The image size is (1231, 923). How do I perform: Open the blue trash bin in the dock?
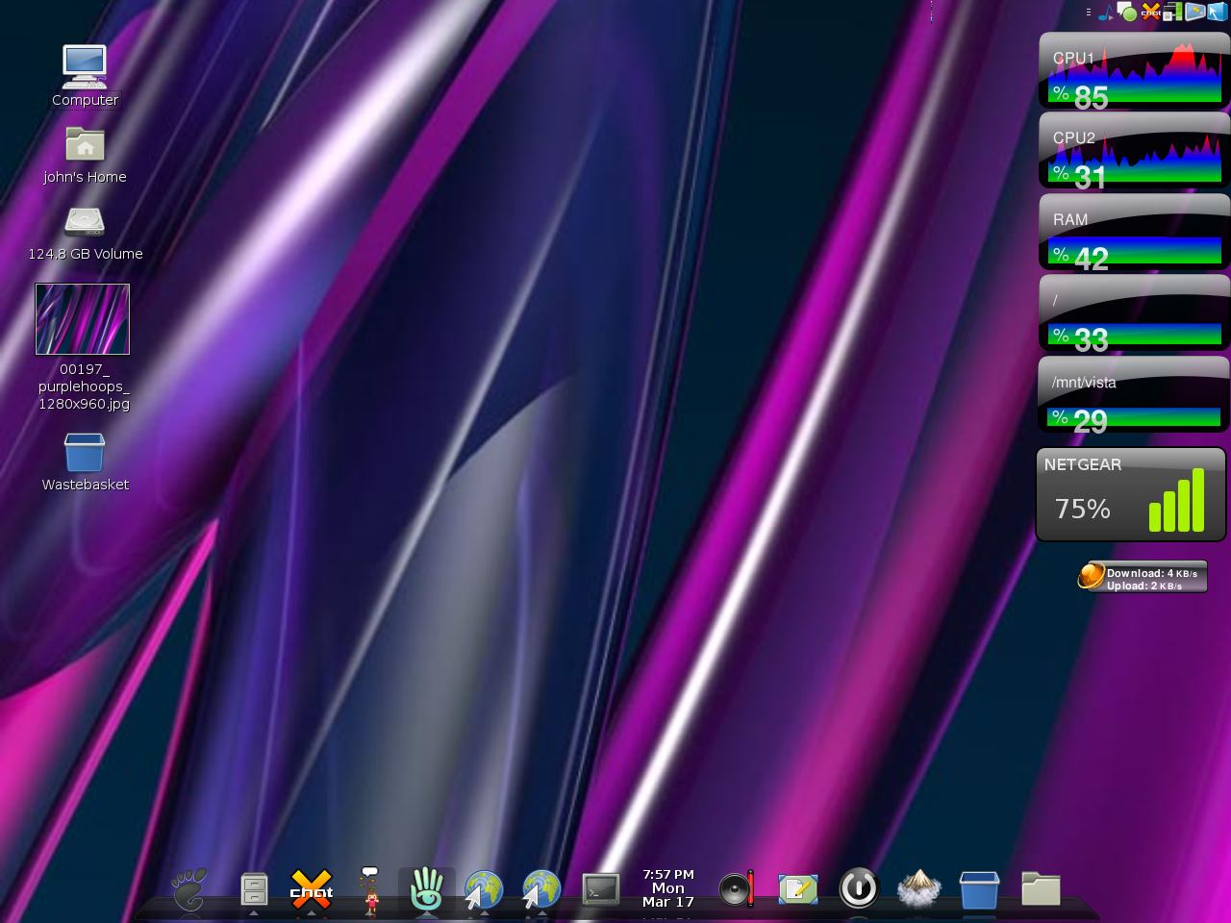coord(980,889)
